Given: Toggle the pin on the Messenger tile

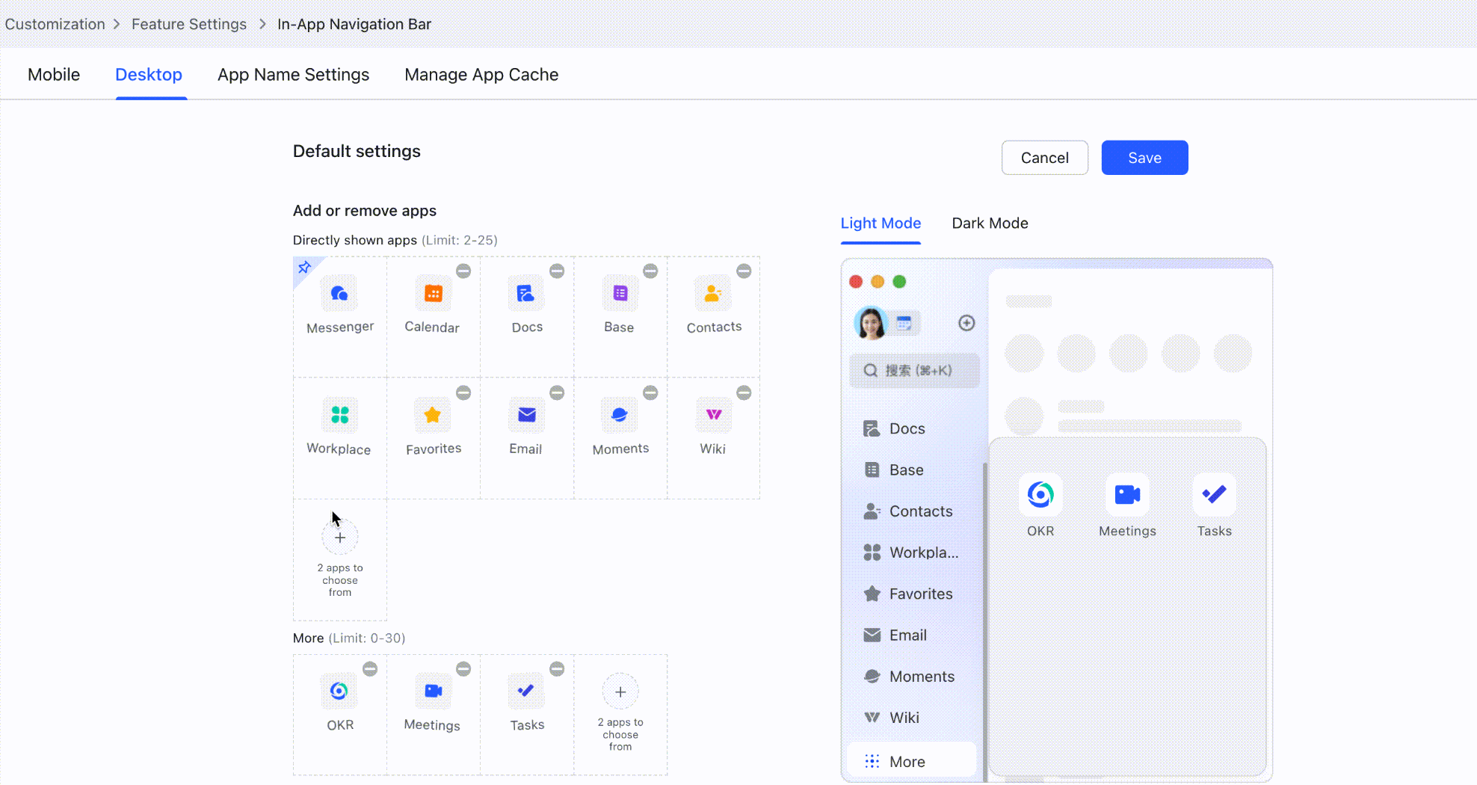Looking at the screenshot, I should tap(305, 267).
